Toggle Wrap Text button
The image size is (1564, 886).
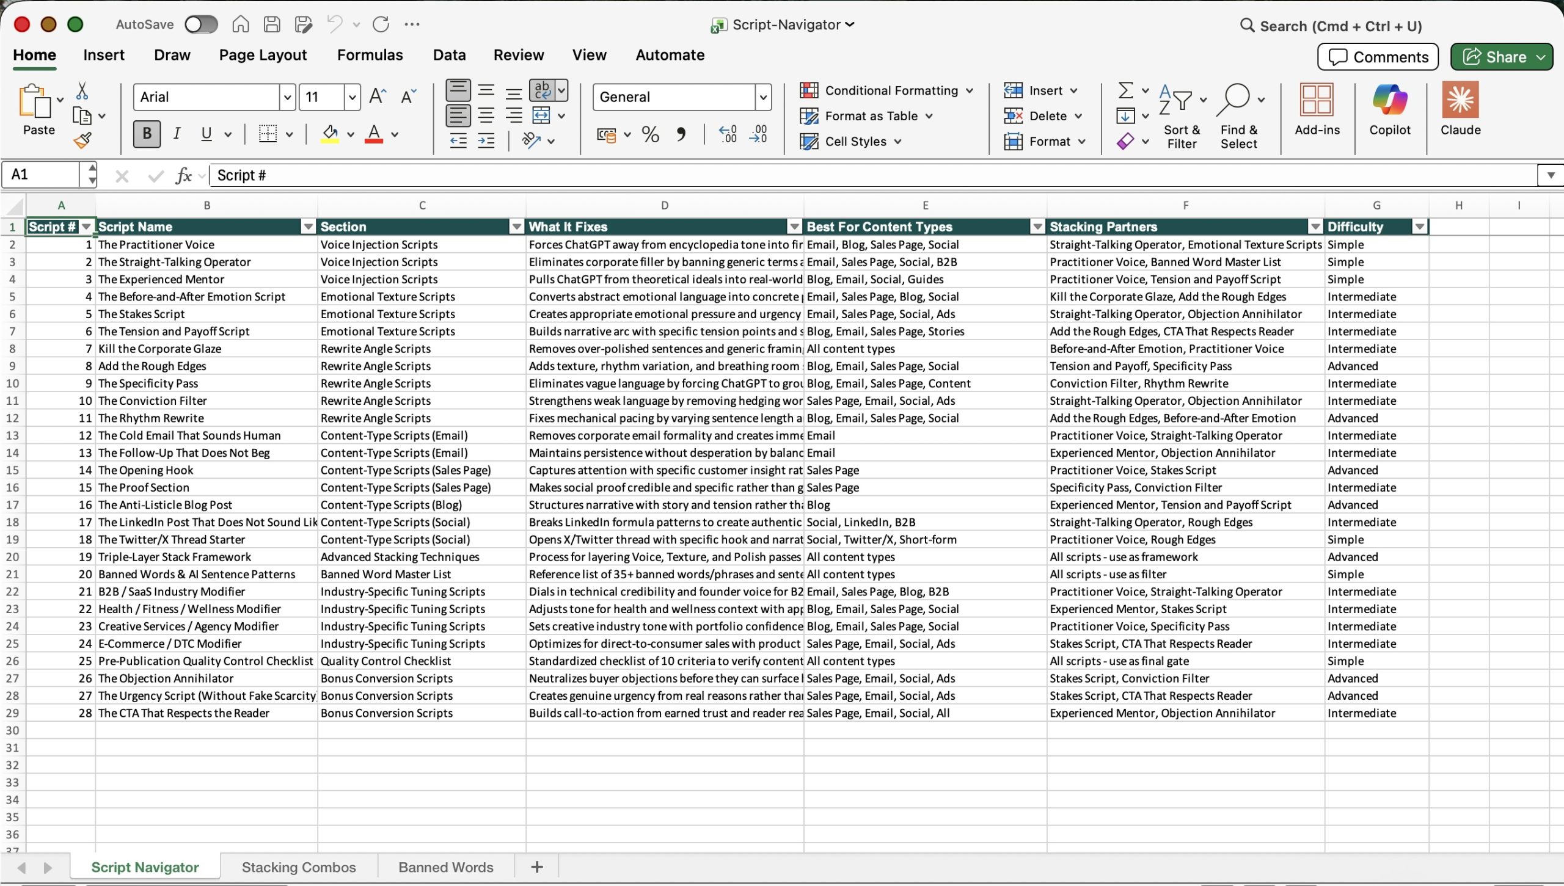pyautogui.click(x=542, y=90)
